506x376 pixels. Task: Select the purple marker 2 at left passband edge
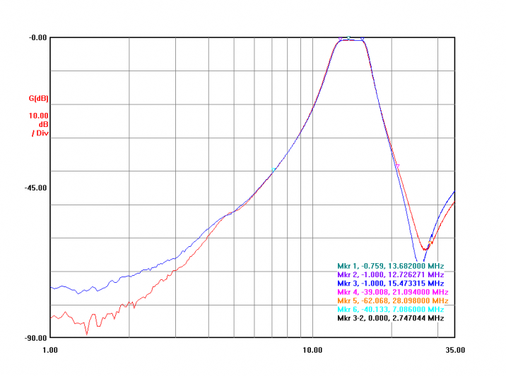point(340,40)
